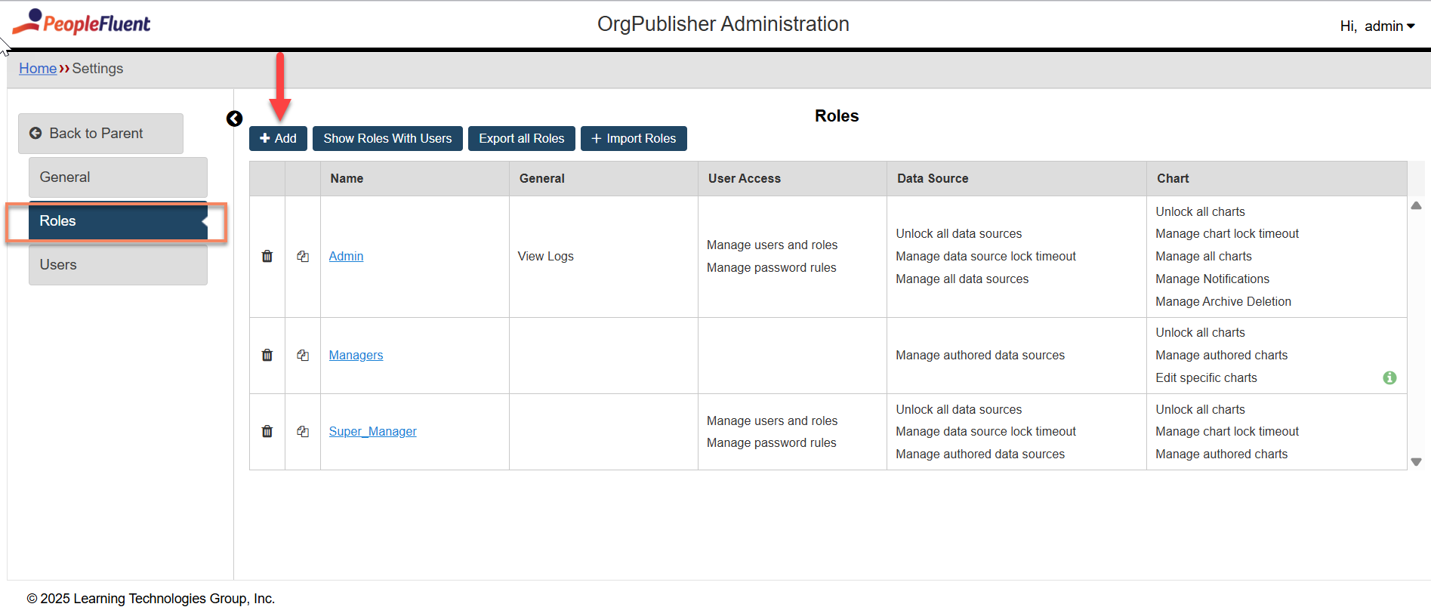
Task: Click the General column header
Action: 603,178
